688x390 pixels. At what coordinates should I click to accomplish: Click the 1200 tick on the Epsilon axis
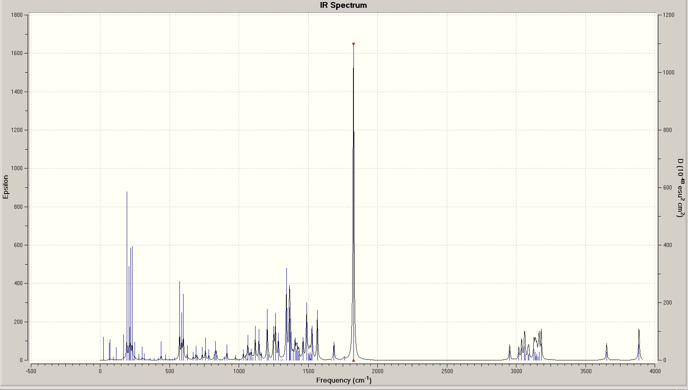point(16,130)
